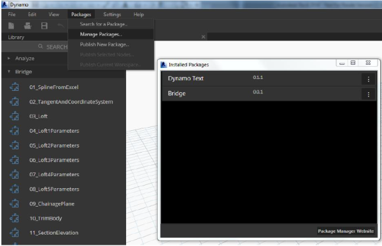Click the New file toolbar icon
Image resolution: width=382 pixels, height=246 pixels.
point(11,25)
